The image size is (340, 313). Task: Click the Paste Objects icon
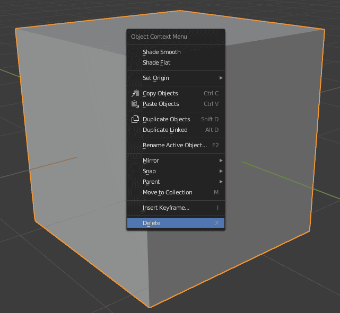point(135,104)
